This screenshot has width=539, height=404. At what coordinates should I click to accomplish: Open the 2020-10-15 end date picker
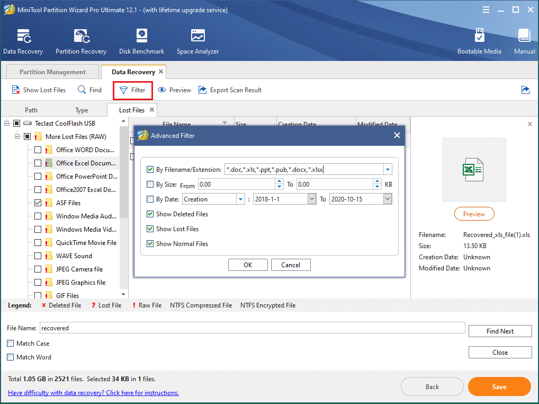click(x=388, y=199)
